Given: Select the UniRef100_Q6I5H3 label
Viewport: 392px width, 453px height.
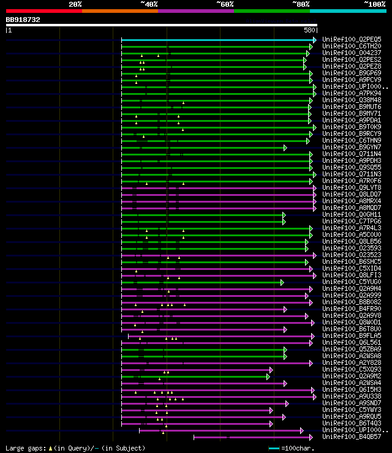Looking at the screenshot, I should (x=352, y=390).
